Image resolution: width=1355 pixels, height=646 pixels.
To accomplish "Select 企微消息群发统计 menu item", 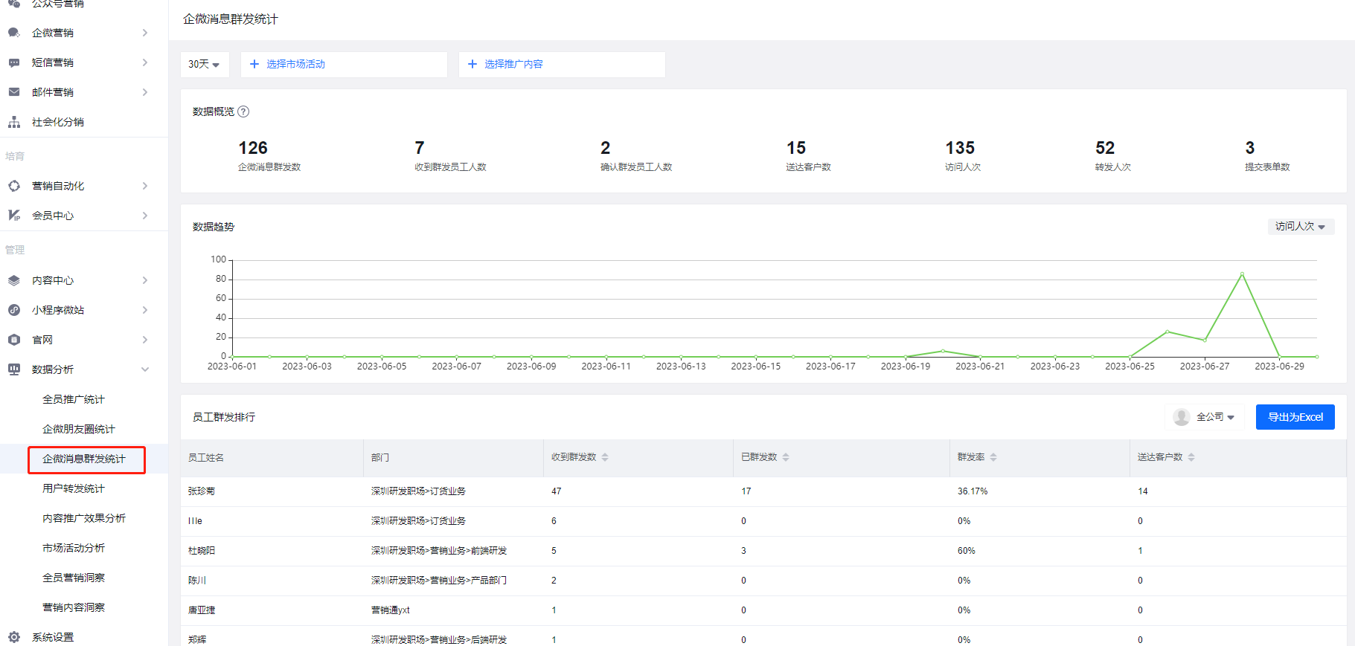I will pyautogui.click(x=84, y=459).
